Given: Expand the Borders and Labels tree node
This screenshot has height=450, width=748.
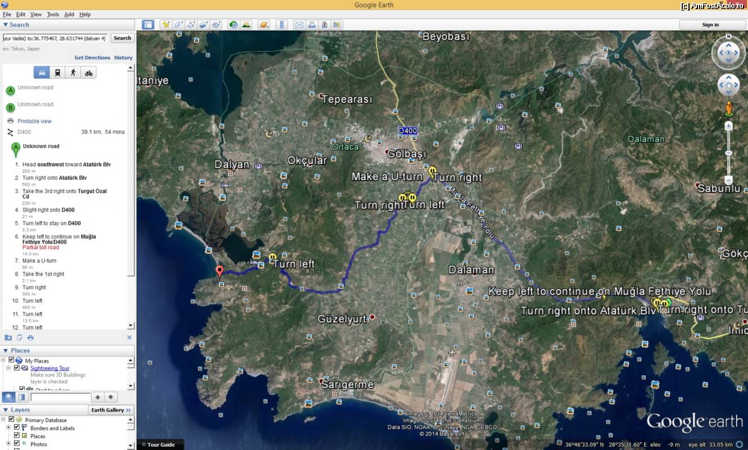Looking at the screenshot, I should 8,427.
